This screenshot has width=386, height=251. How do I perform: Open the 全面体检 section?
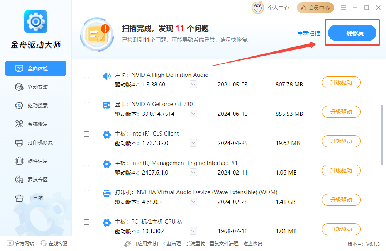[x=36, y=68]
